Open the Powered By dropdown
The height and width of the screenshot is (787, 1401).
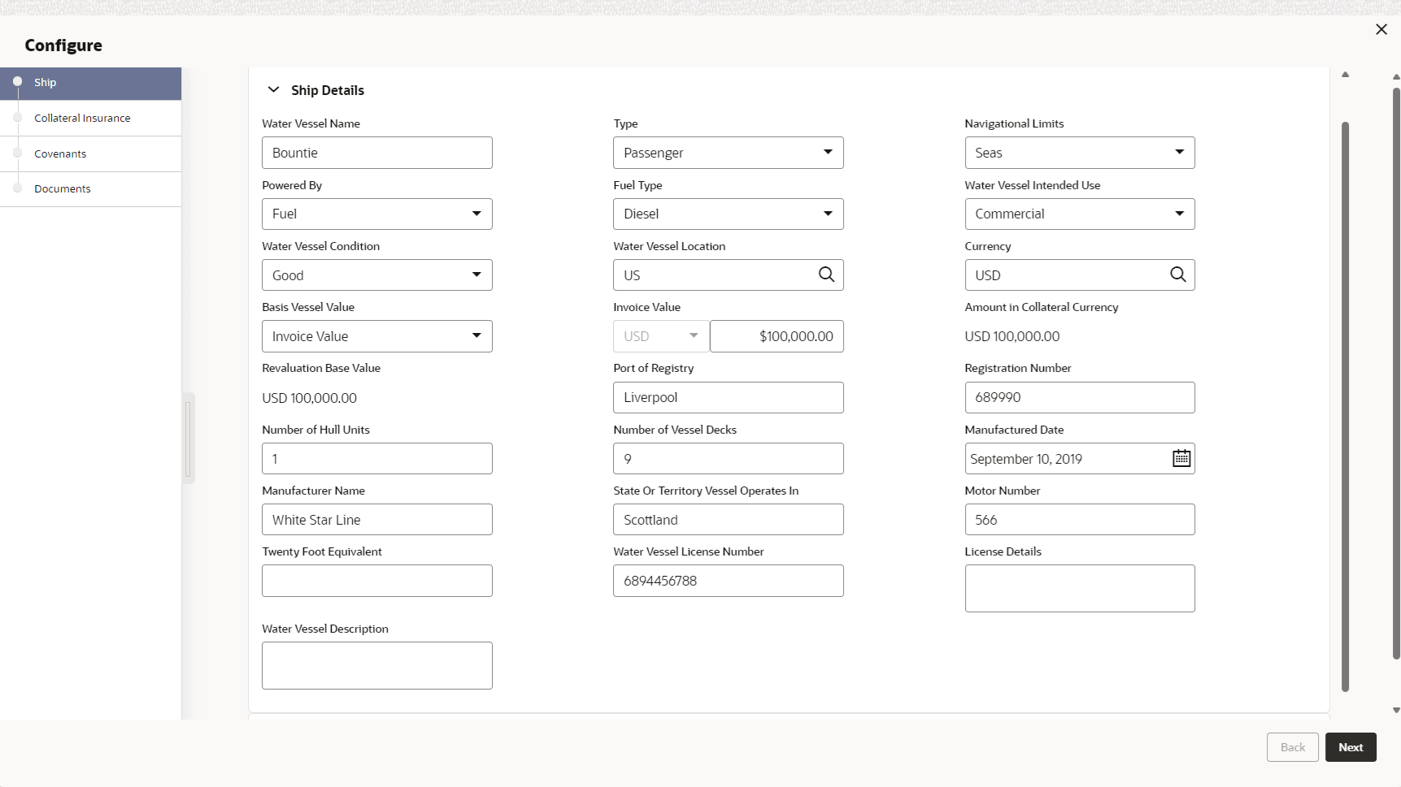[x=376, y=214]
